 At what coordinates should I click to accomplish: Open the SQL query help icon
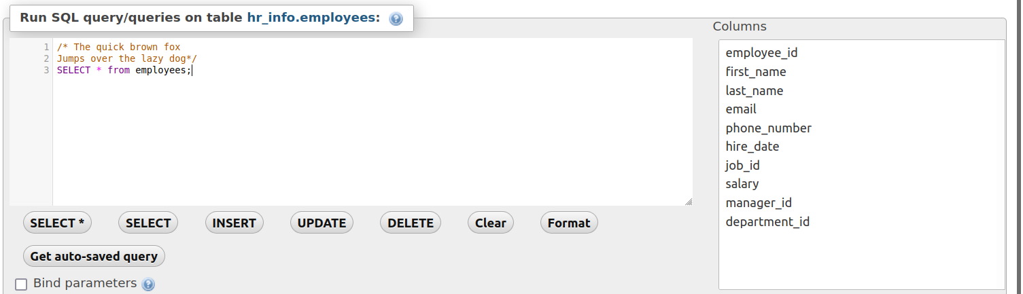point(396,19)
